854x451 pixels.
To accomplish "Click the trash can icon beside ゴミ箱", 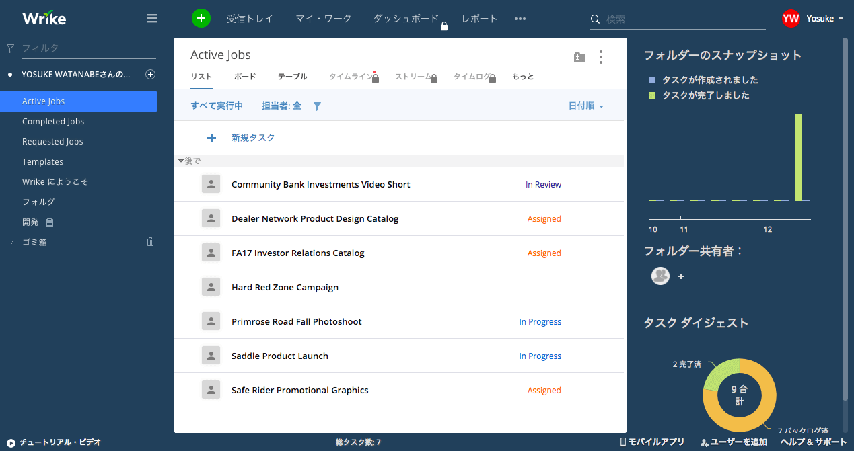I will coord(151,242).
